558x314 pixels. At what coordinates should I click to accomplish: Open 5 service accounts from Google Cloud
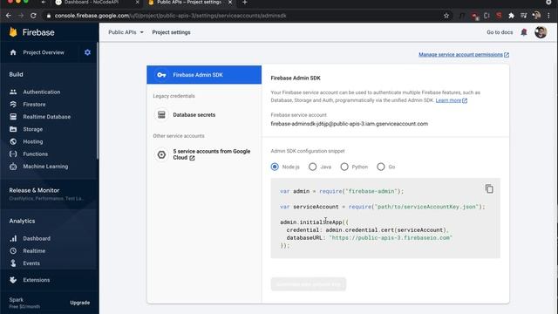[x=211, y=154]
